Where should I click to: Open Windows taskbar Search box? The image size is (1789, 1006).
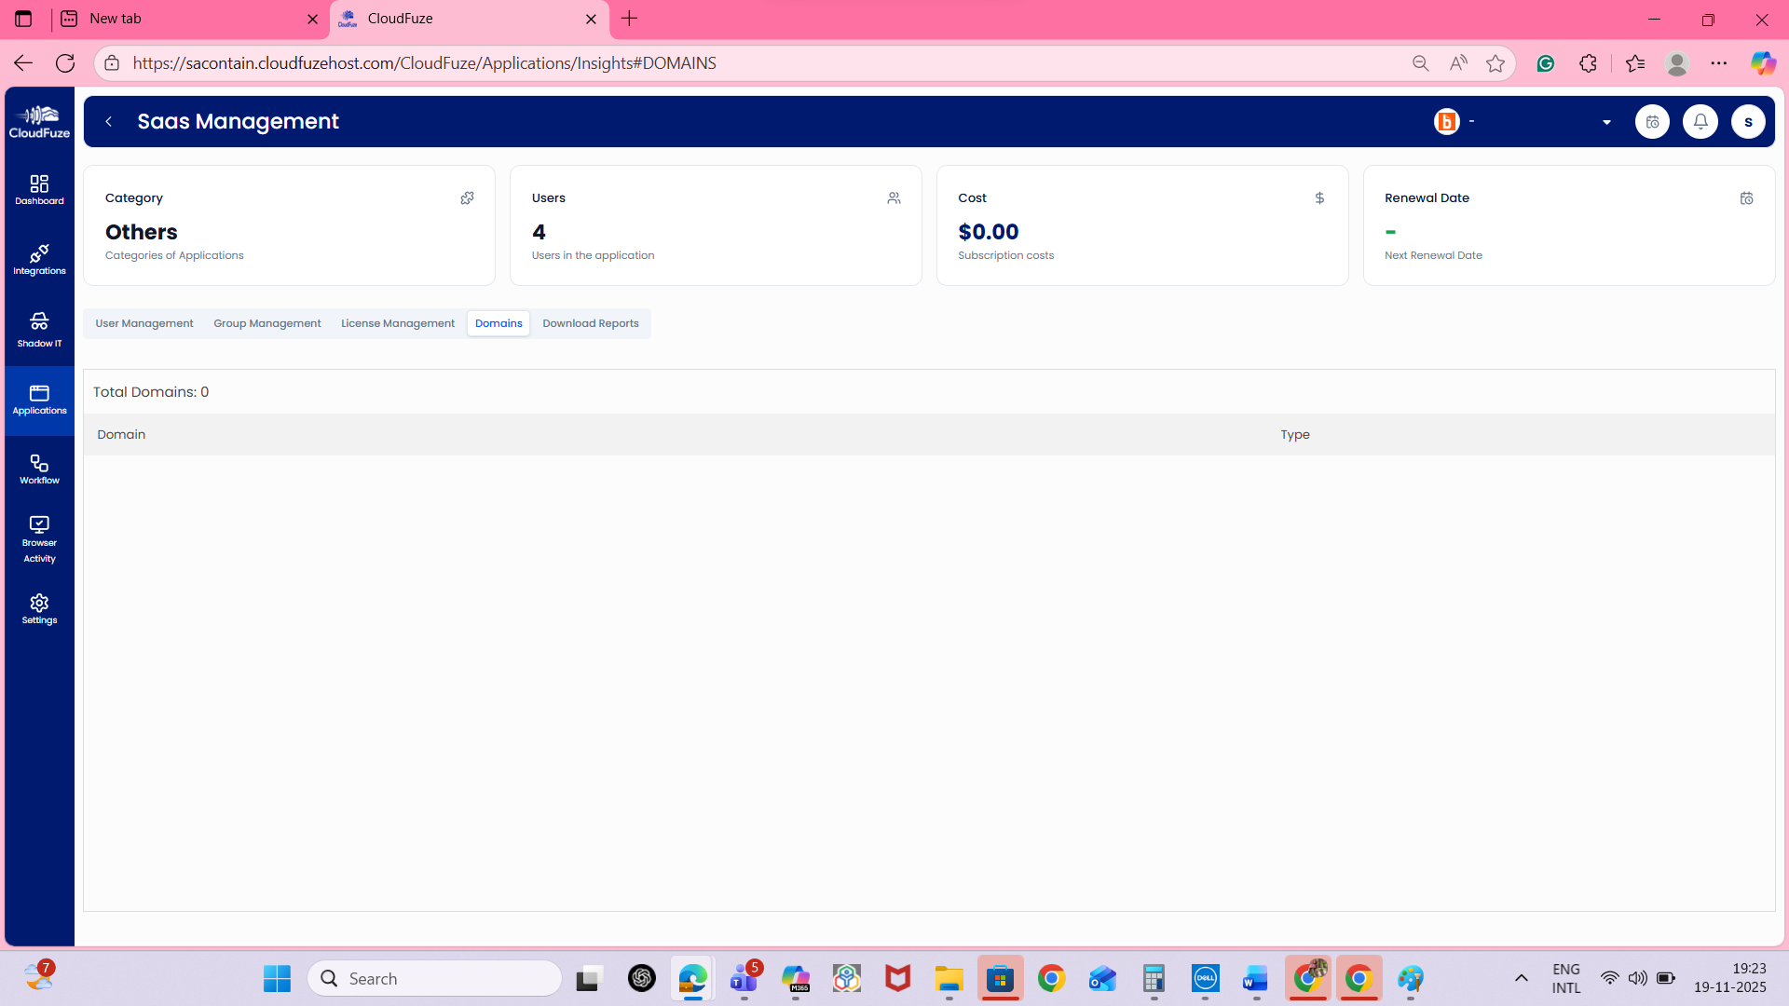[x=434, y=978]
